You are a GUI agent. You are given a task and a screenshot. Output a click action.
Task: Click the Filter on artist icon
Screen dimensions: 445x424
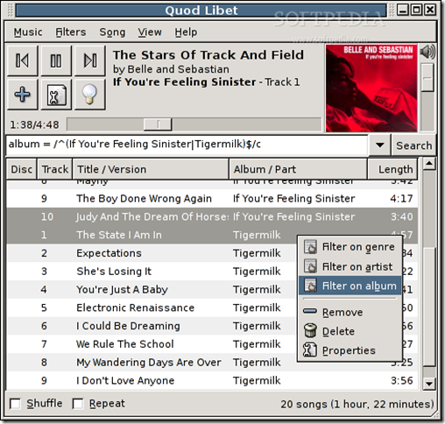(310, 266)
